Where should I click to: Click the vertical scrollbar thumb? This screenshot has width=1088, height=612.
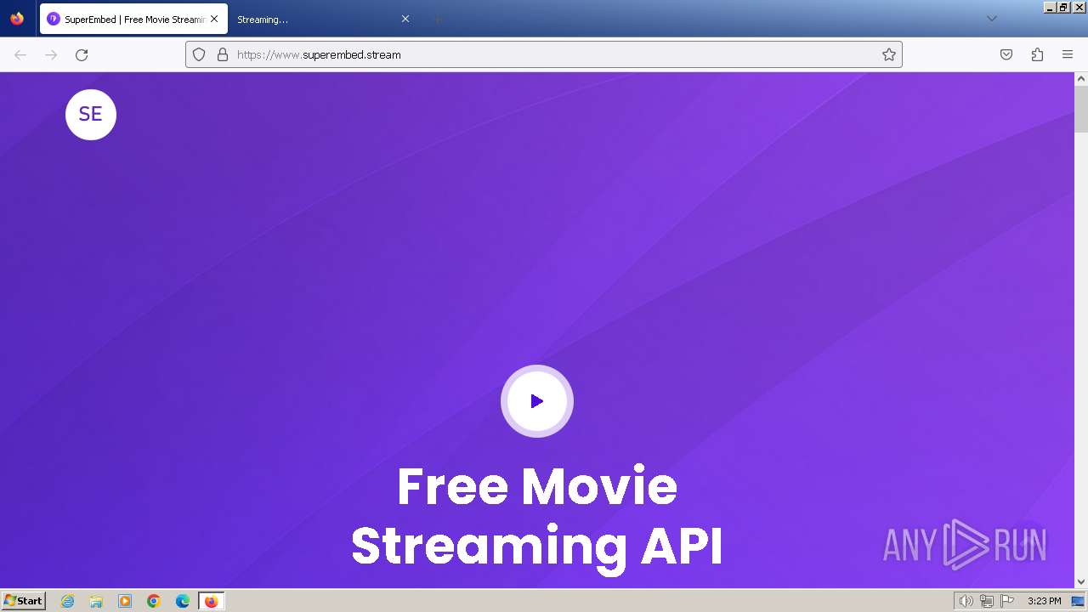point(1081,110)
